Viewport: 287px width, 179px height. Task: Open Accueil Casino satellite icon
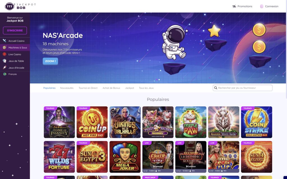pyautogui.click(x=4, y=41)
